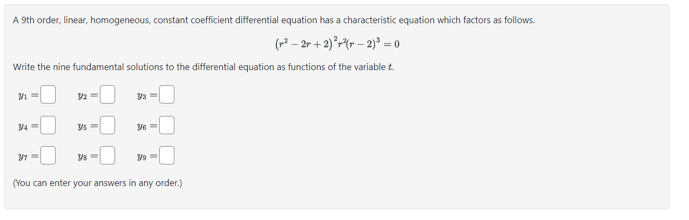Click the y3 label text
Viewport: 689px width, 220px height.
(142, 96)
